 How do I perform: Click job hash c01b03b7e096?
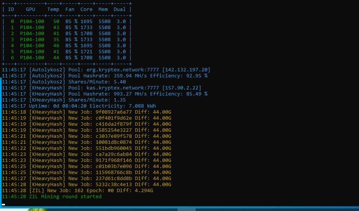tap(114, 166)
